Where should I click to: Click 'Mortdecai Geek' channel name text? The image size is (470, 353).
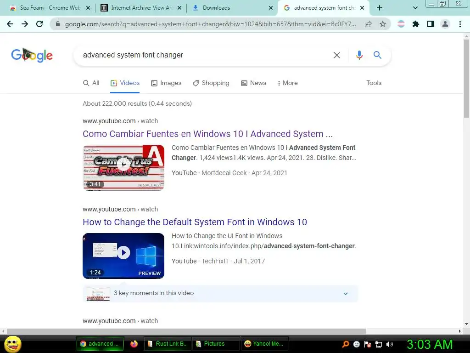click(x=224, y=173)
